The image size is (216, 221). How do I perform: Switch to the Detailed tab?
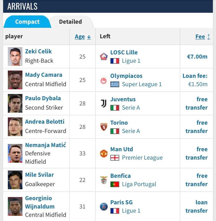[70, 22]
